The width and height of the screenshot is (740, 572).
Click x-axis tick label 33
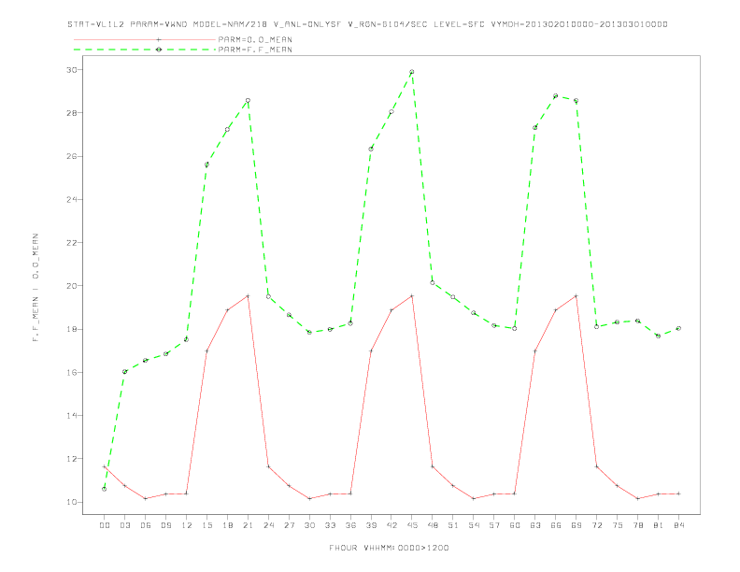point(330,525)
